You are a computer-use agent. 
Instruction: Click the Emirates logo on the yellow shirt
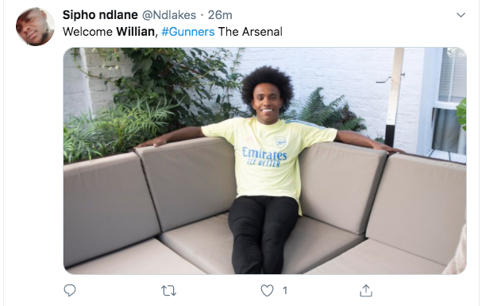(264, 153)
